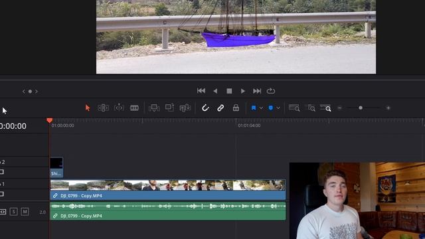
Task: Solo the audio track with S button
Action: (x=13, y=211)
